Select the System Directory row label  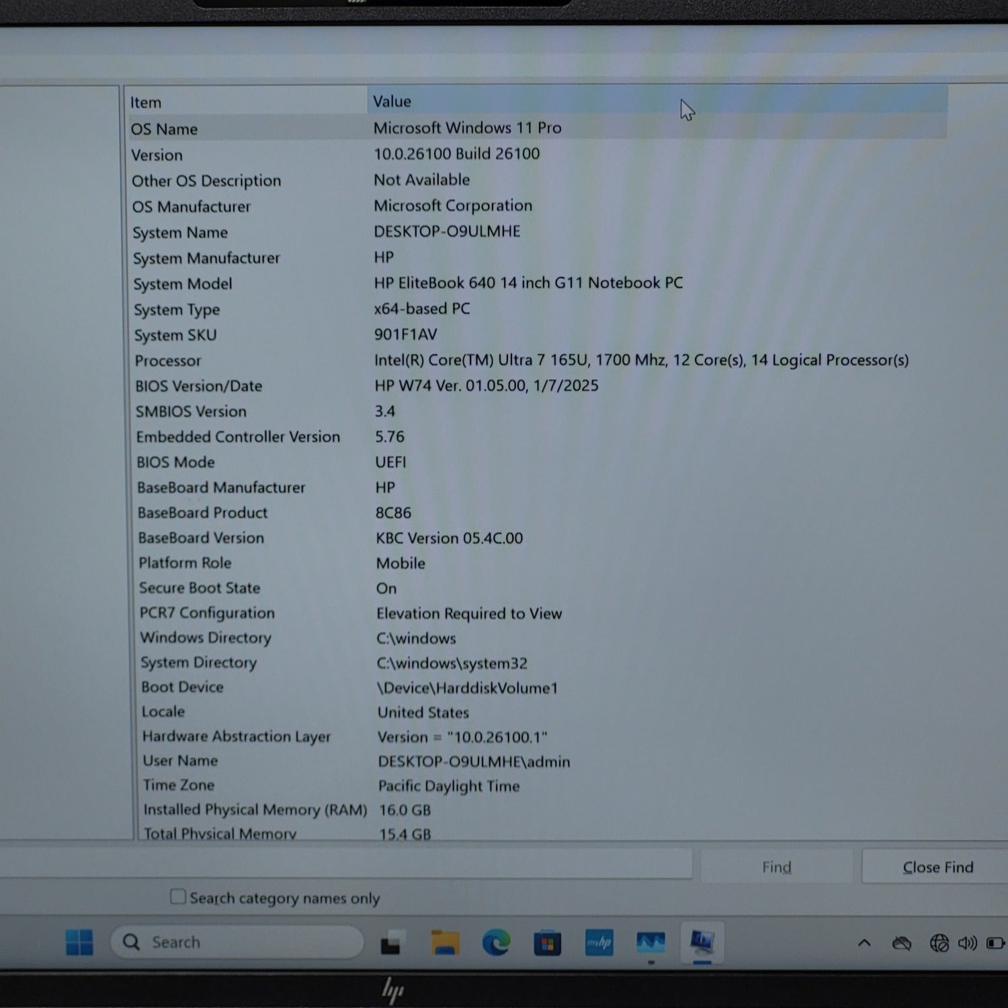(x=199, y=663)
